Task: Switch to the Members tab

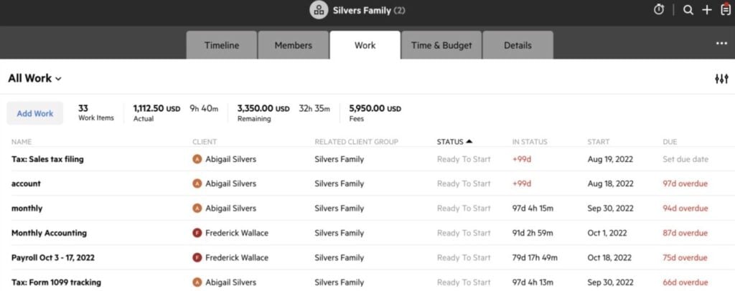Action: (x=293, y=45)
